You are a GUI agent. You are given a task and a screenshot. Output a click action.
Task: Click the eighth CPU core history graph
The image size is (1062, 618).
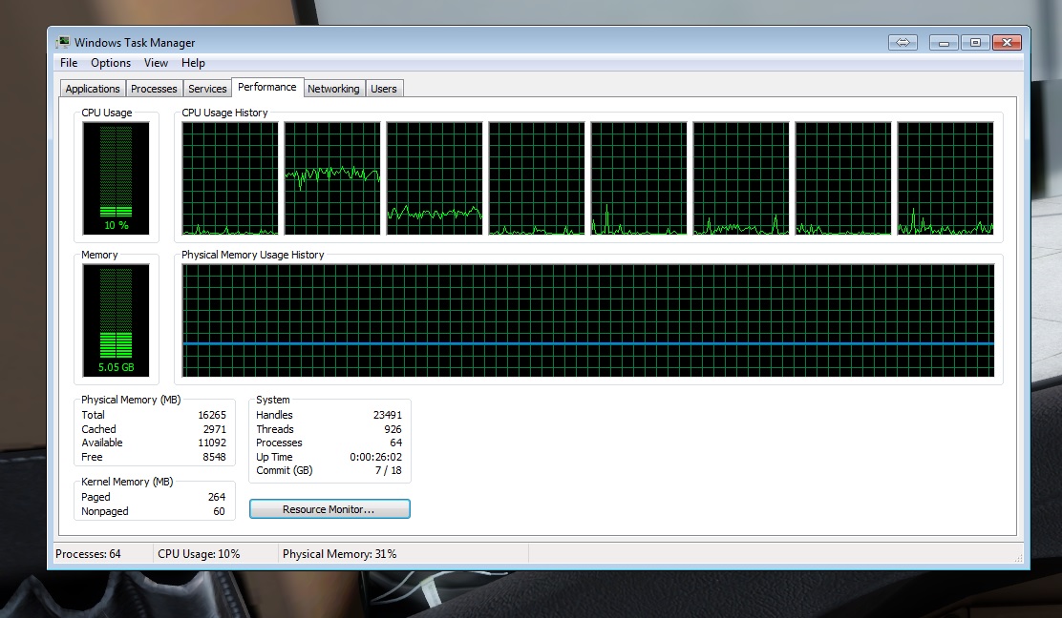tap(945, 178)
